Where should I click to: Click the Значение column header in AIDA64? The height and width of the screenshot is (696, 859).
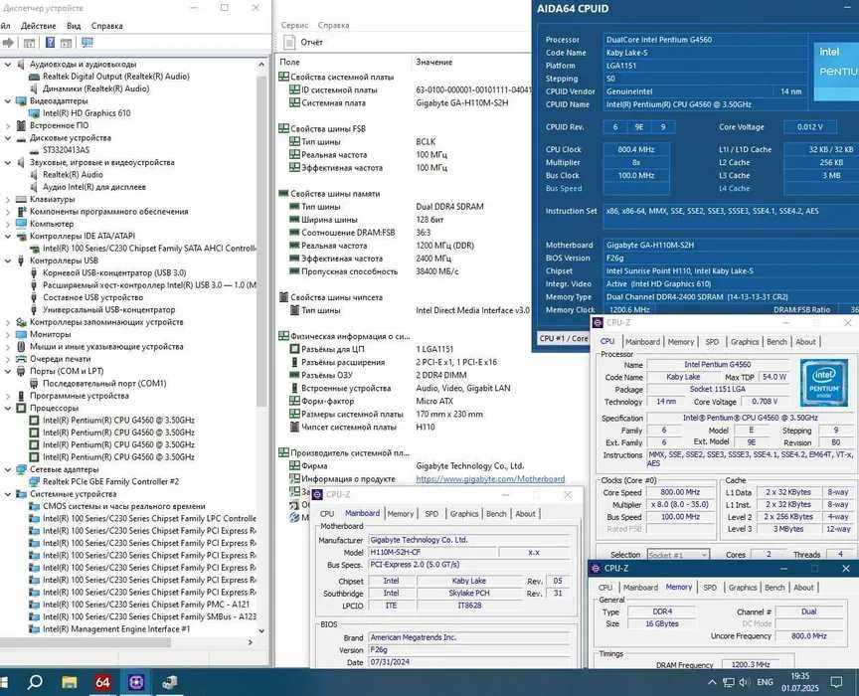point(433,62)
